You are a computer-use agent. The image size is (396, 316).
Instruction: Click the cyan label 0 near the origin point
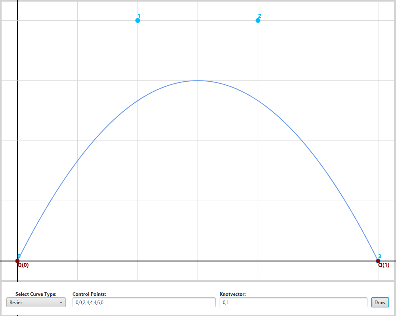(x=19, y=256)
